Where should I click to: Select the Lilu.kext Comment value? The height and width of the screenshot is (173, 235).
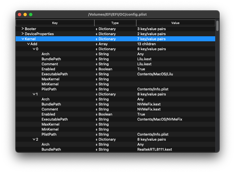[144, 64]
